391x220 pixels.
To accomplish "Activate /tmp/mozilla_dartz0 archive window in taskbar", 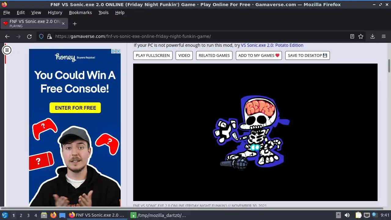I will point(159,215).
